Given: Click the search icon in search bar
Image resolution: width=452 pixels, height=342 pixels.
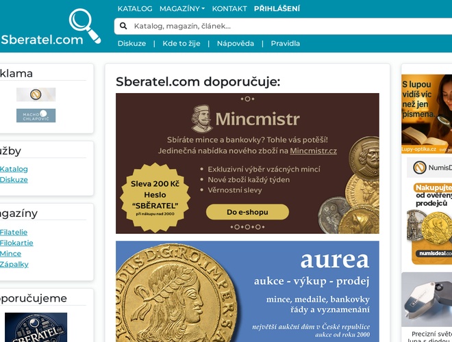Looking at the screenshot, I should (123, 26).
